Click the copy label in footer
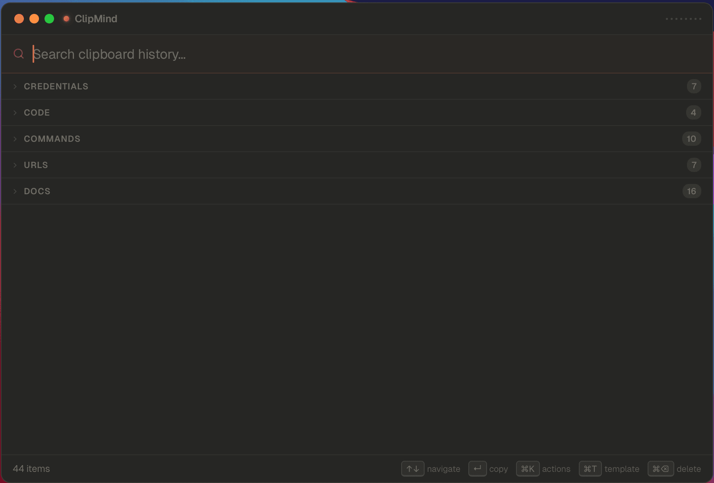Viewport: 714px width, 483px height. [499, 469]
